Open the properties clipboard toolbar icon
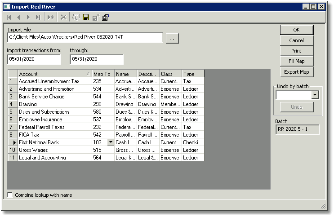Screen dimensions: 334x217 pos(106,18)
